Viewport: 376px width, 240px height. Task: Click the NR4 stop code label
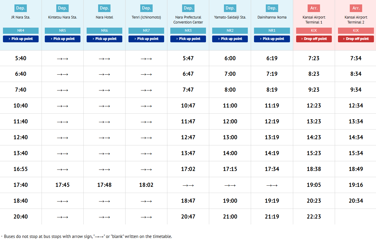(x=21, y=31)
